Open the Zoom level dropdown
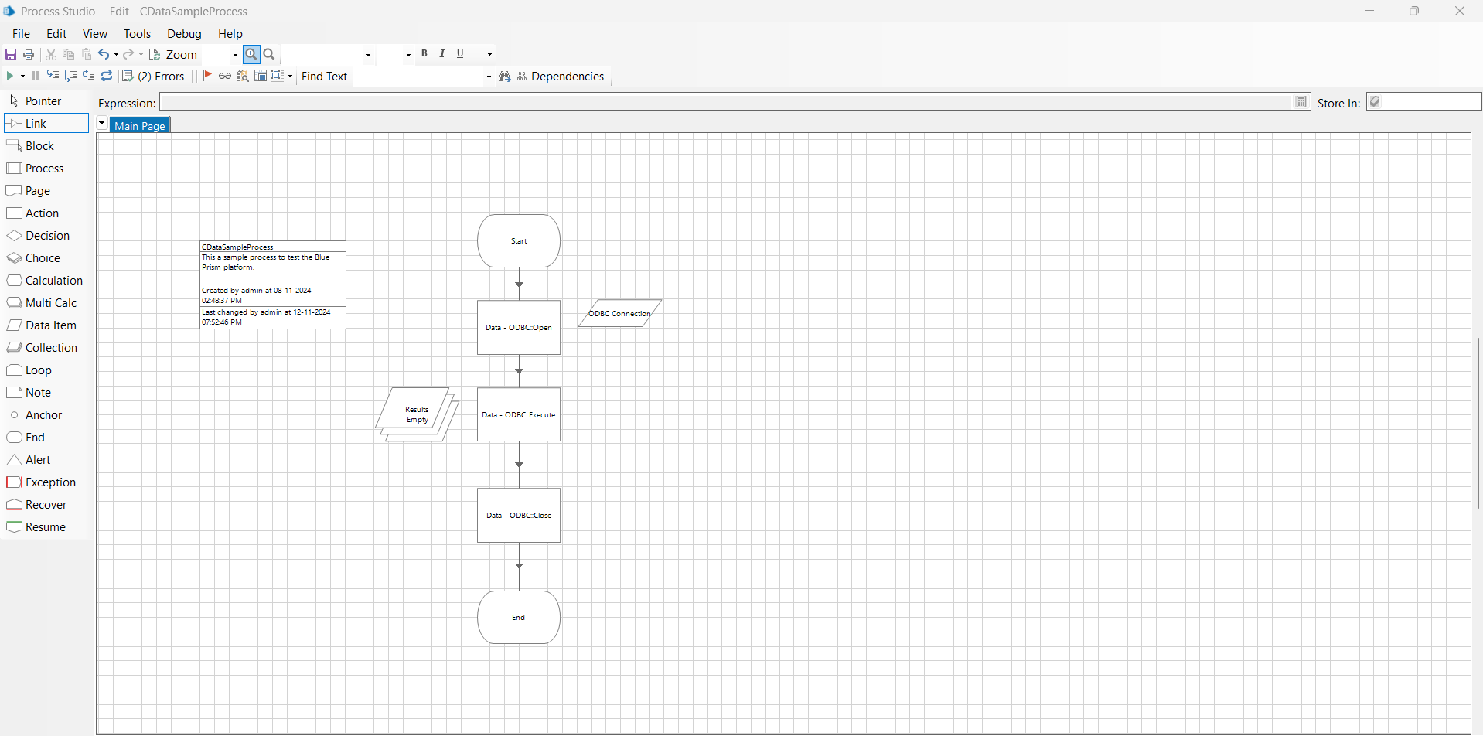The width and height of the screenshot is (1483, 736). coord(235,55)
